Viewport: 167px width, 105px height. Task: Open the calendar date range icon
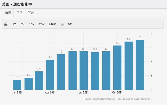pos(6,24)
